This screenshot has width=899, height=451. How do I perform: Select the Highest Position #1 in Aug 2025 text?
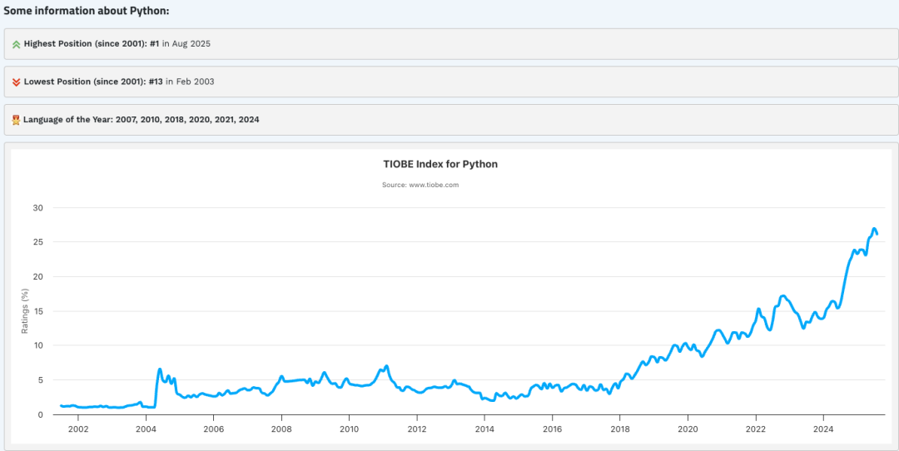[117, 44]
